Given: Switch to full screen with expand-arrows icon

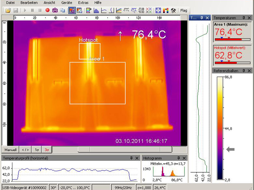Looking at the screenshot, I should click(x=158, y=10).
